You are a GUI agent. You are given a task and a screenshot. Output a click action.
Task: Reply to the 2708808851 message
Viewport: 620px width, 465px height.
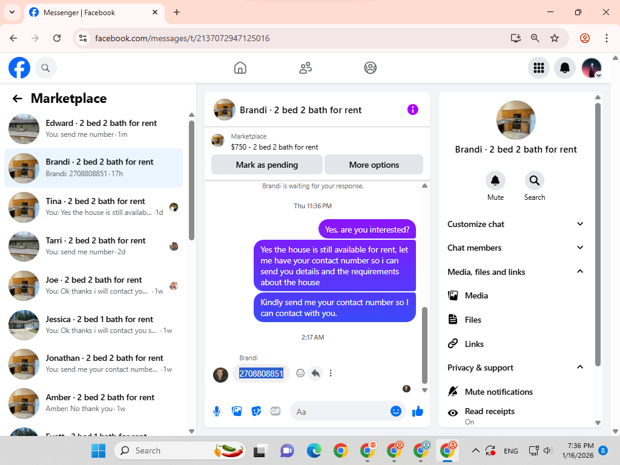tap(315, 373)
